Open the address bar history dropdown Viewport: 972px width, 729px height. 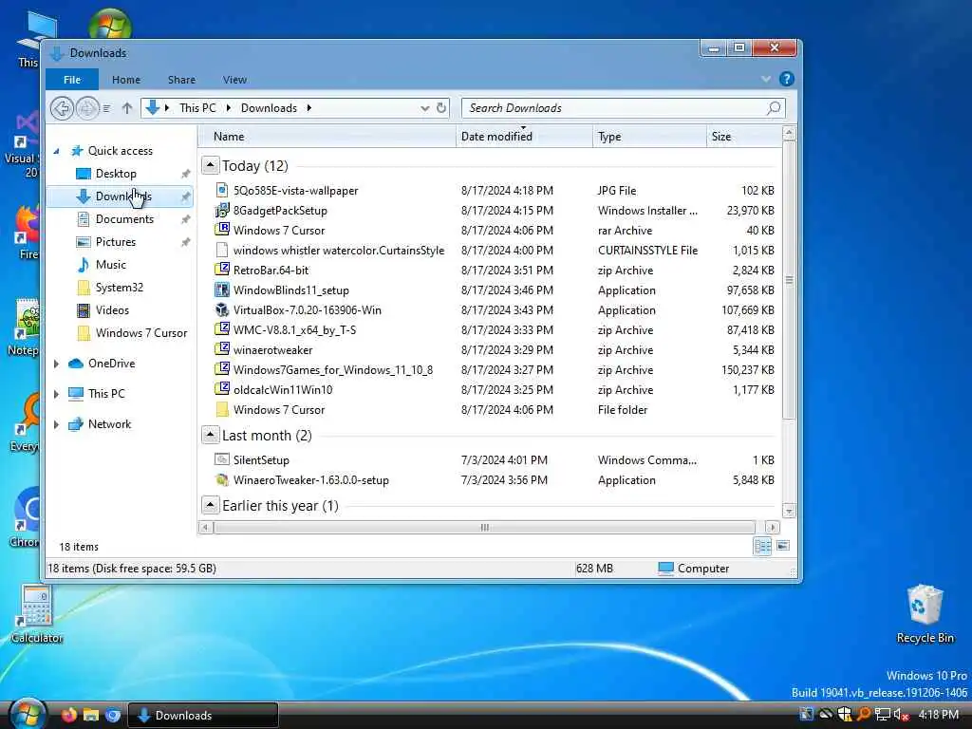tap(424, 108)
